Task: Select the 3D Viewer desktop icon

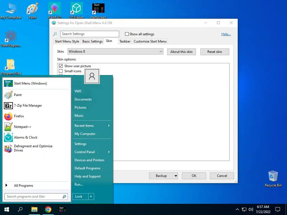Action: [x=76, y=11]
